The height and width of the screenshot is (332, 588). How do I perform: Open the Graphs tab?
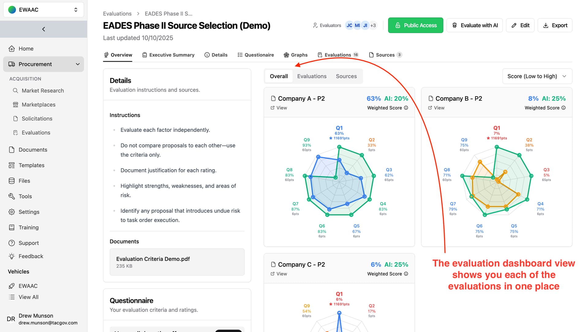click(x=296, y=55)
